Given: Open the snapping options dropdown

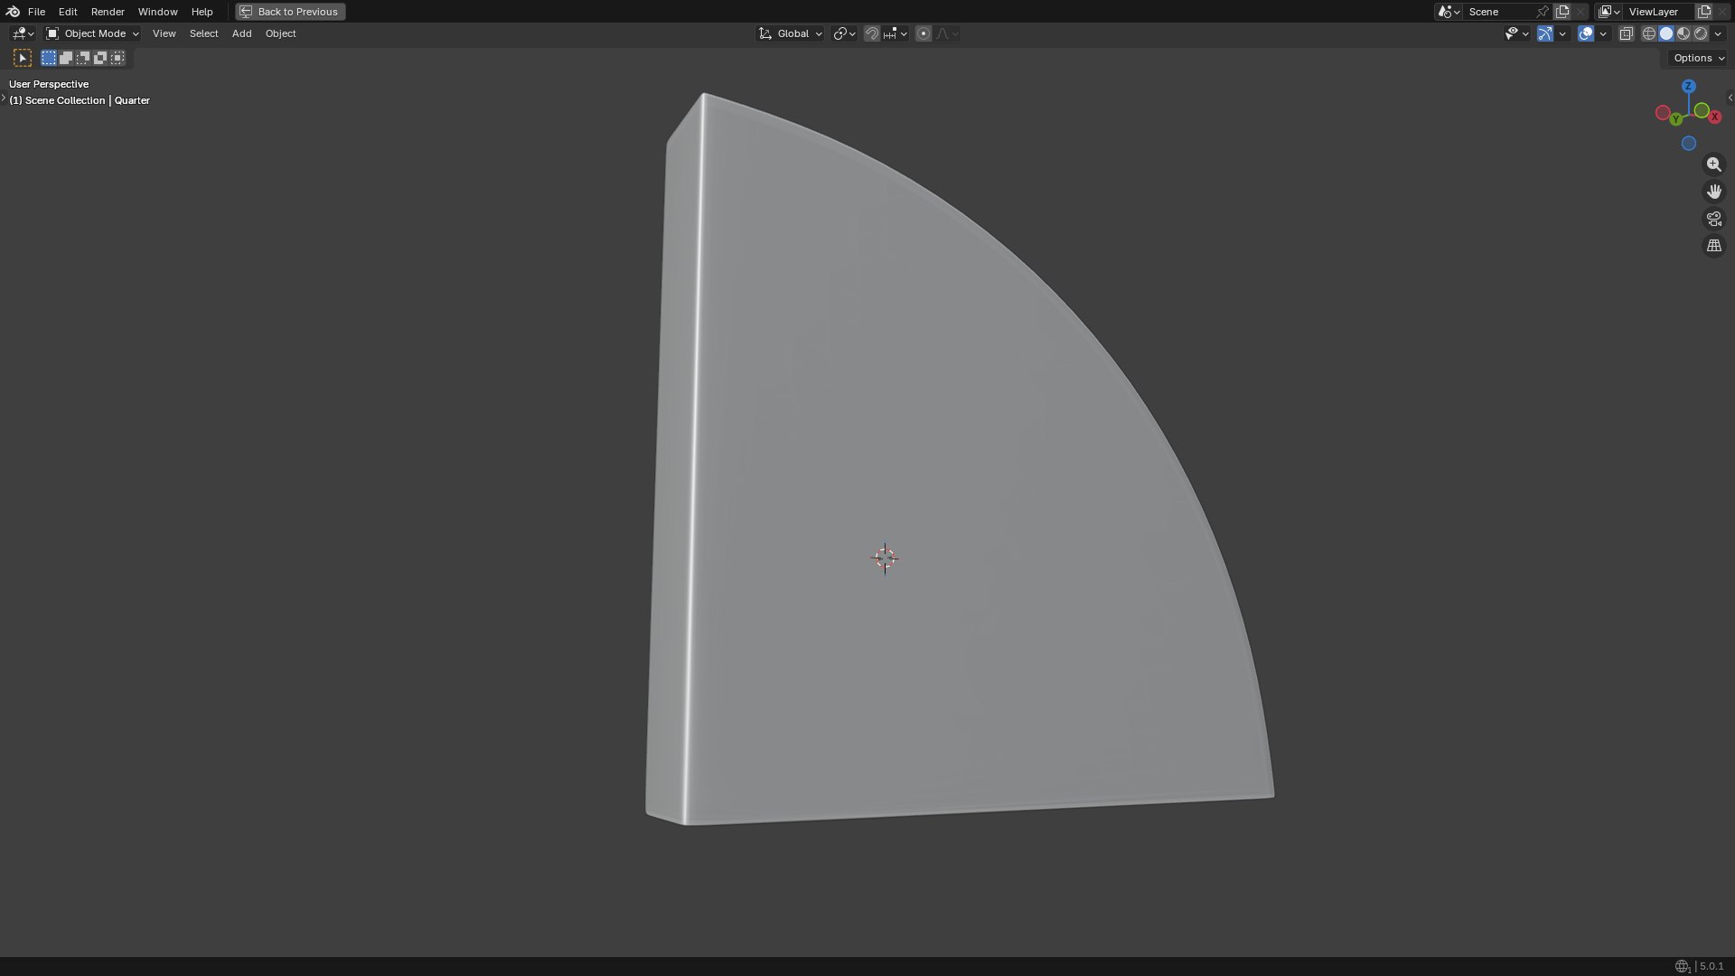Looking at the screenshot, I should point(896,33).
